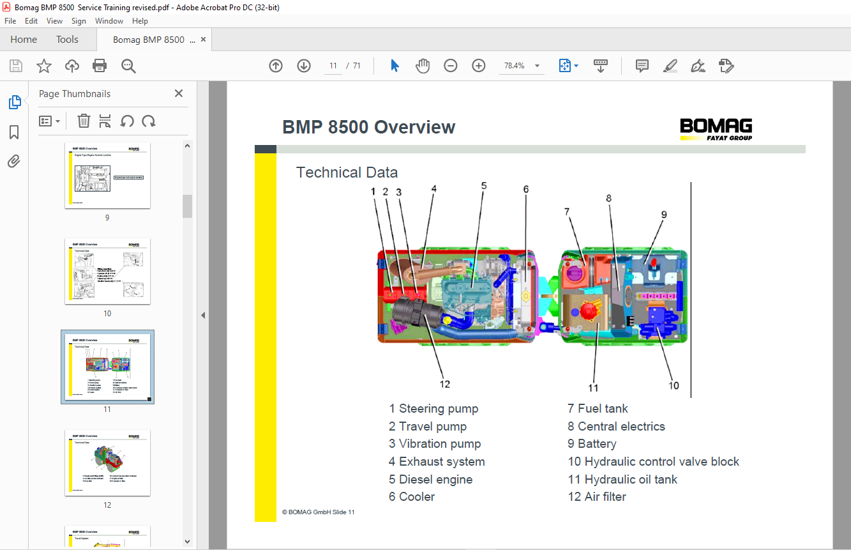Click thumbnails scrollbar up arrow
The width and height of the screenshot is (851, 550).
(x=187, y=145)
